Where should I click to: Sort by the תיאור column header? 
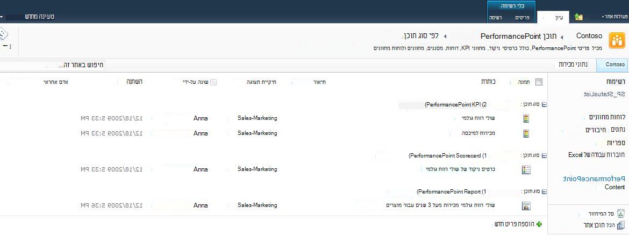pos(319,82)
